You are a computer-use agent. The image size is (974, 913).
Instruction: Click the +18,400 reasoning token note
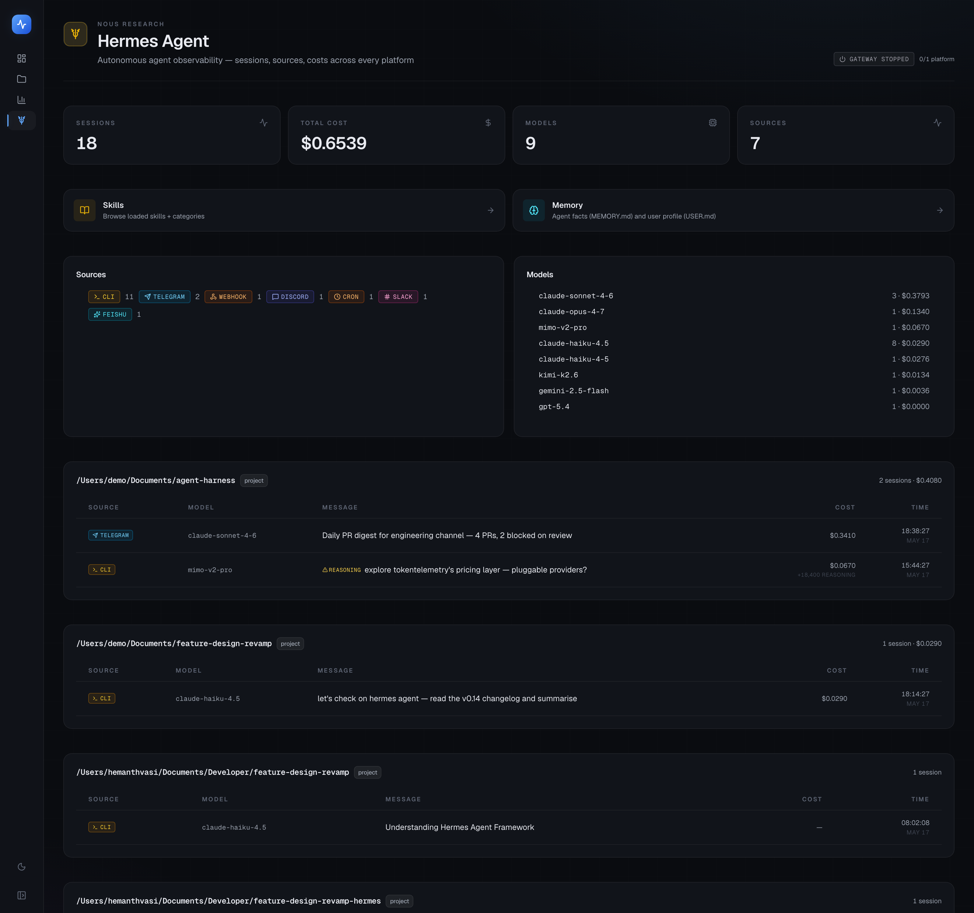click(x=826, y=575)
